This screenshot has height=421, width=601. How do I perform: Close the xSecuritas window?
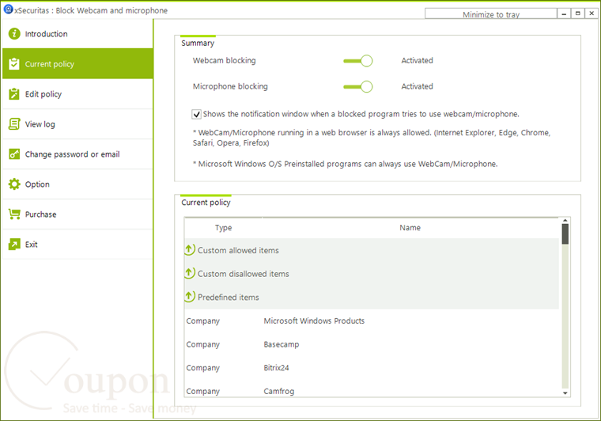pos(592,13)
